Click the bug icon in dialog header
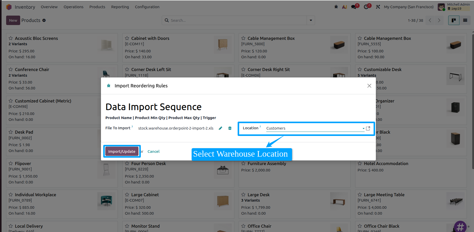474x232 pixels. [109, 86]
